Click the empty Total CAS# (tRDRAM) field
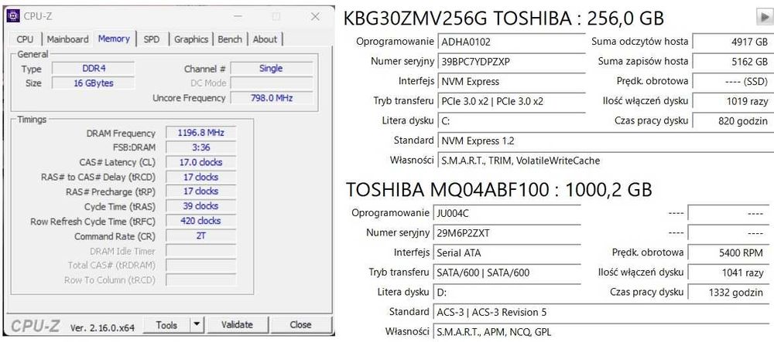Viewport: 774px width, 342px height. [x=200, y=266]
